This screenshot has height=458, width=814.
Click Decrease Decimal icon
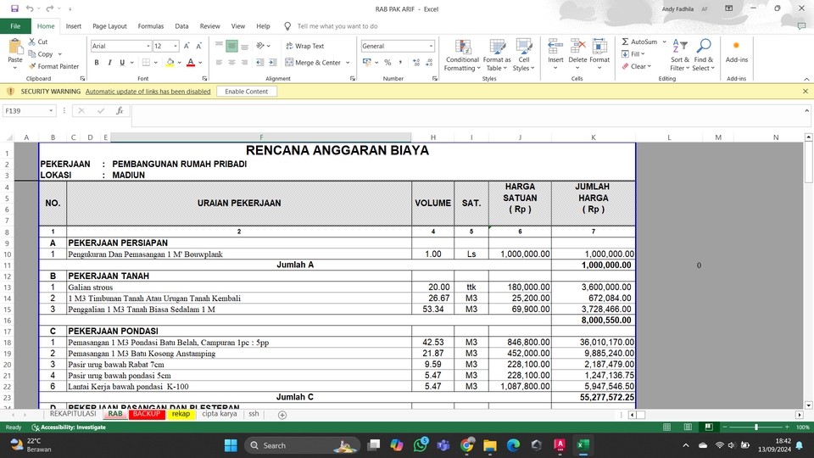(x=429, y=62)
